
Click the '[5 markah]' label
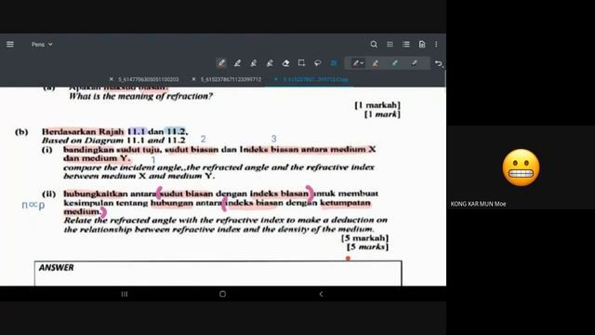pyautogui.click(x=365, y=238)
